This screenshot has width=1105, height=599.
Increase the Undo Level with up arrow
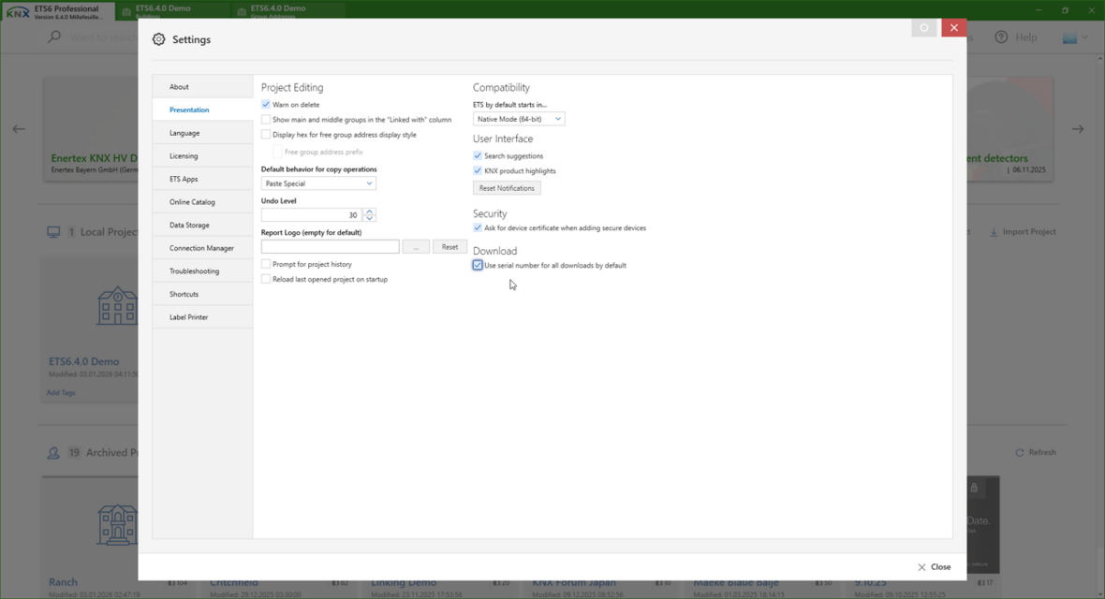coord(369,212)
